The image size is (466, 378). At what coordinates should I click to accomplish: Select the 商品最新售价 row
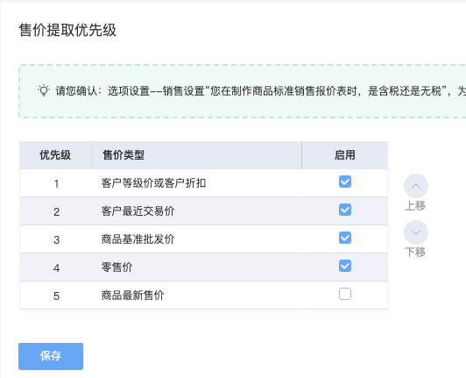[203, 296]
